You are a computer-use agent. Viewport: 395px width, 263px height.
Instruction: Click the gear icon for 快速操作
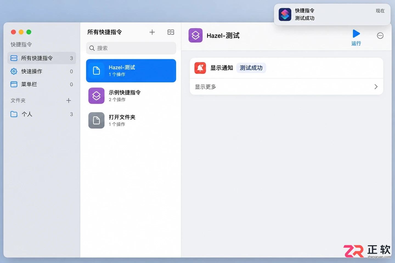pyautogui.click(x=14, y=71)
